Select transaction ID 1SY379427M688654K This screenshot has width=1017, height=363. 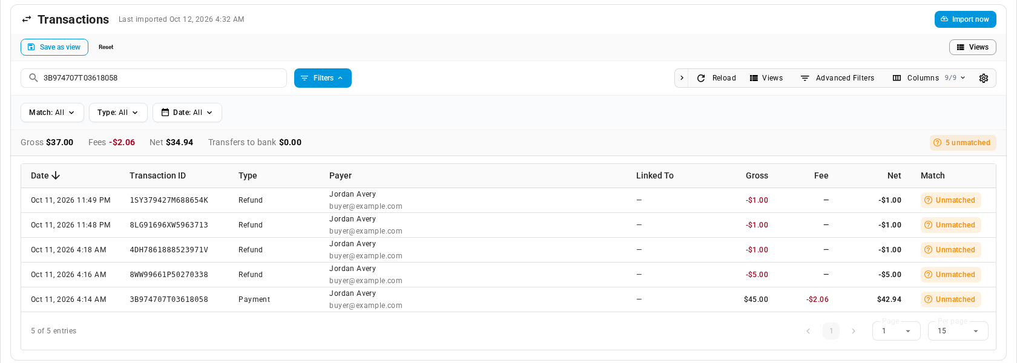[169, 200]
